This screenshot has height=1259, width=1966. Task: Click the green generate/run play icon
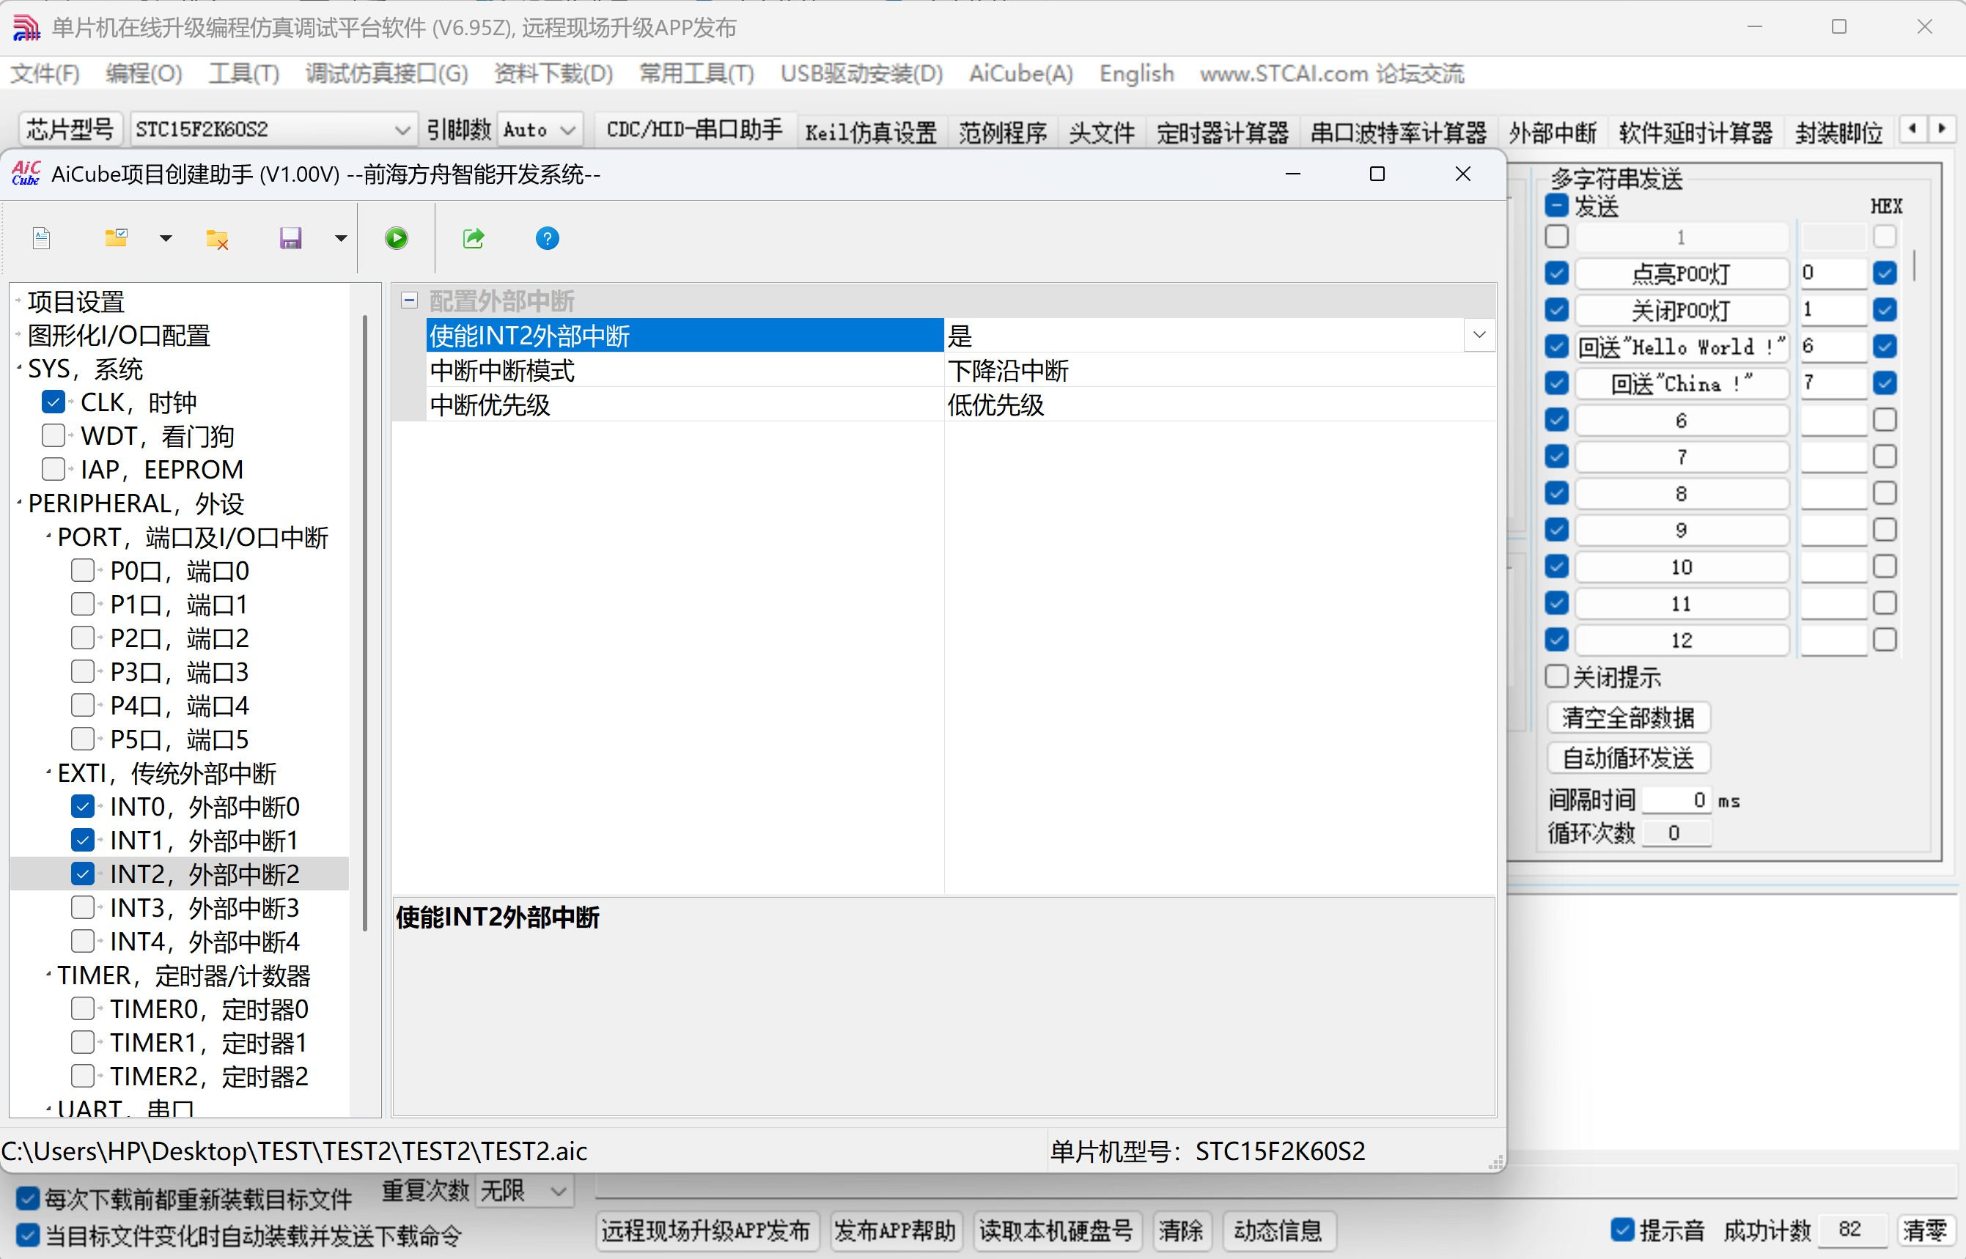(397, 239)
